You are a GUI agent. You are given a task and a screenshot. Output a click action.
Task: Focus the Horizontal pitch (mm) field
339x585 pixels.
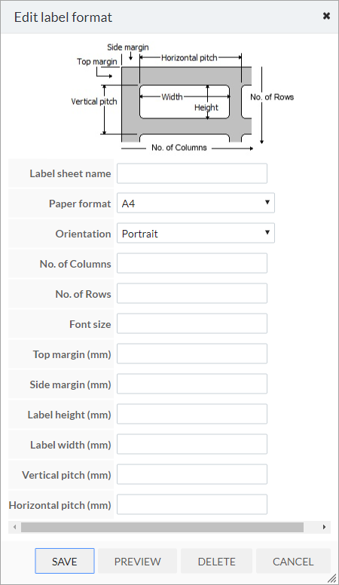click(192, 505)
